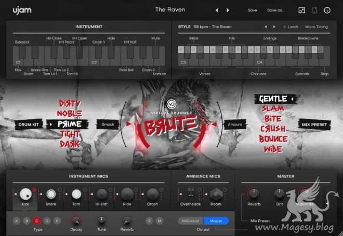Click the Virtual Drummer logo emblem
The width and height of the screenshot is (343, 236).
[x=171, y=104]
